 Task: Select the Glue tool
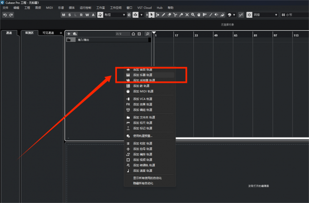pyautogui.click(x=181, y=15)
